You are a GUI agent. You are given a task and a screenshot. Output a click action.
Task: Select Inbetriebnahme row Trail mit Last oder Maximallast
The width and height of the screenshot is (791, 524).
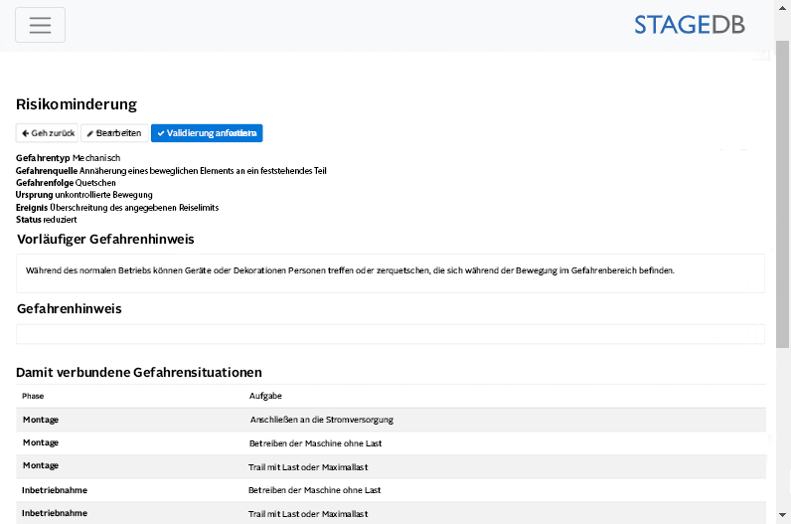click(x=308, y=513)
